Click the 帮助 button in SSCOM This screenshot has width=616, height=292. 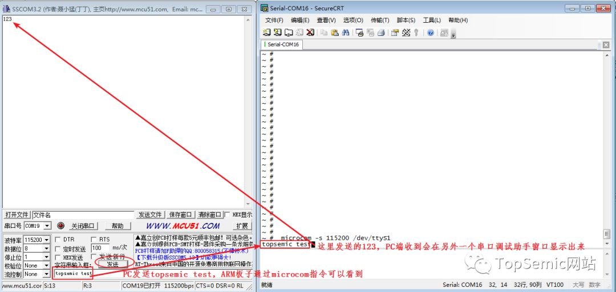point(117,226)
